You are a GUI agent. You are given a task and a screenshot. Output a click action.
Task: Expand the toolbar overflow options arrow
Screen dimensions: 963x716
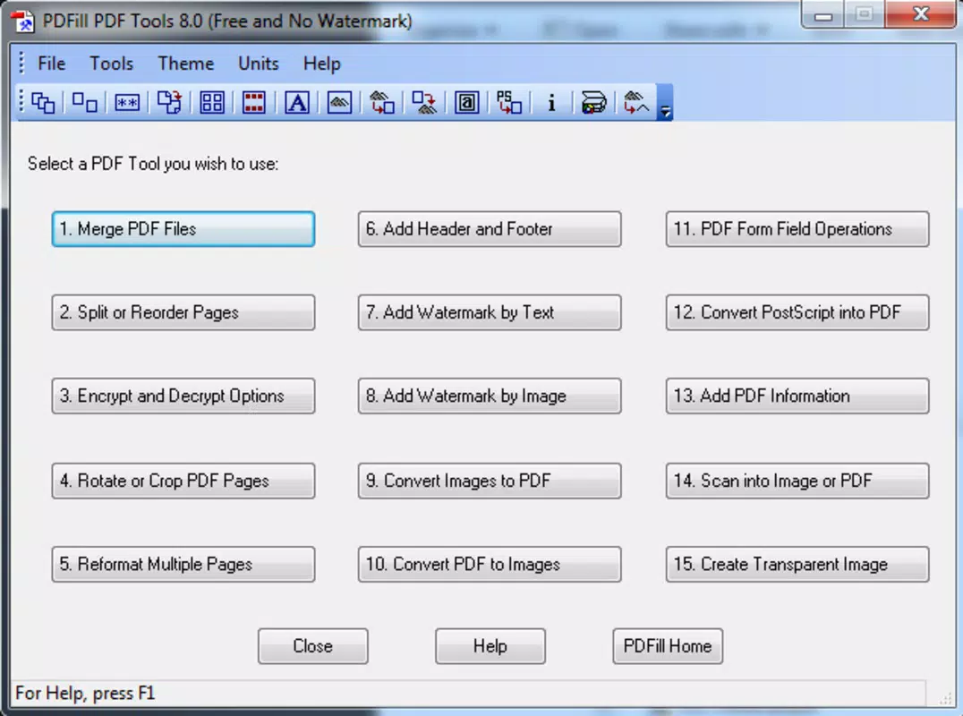(x=664, y=103)
